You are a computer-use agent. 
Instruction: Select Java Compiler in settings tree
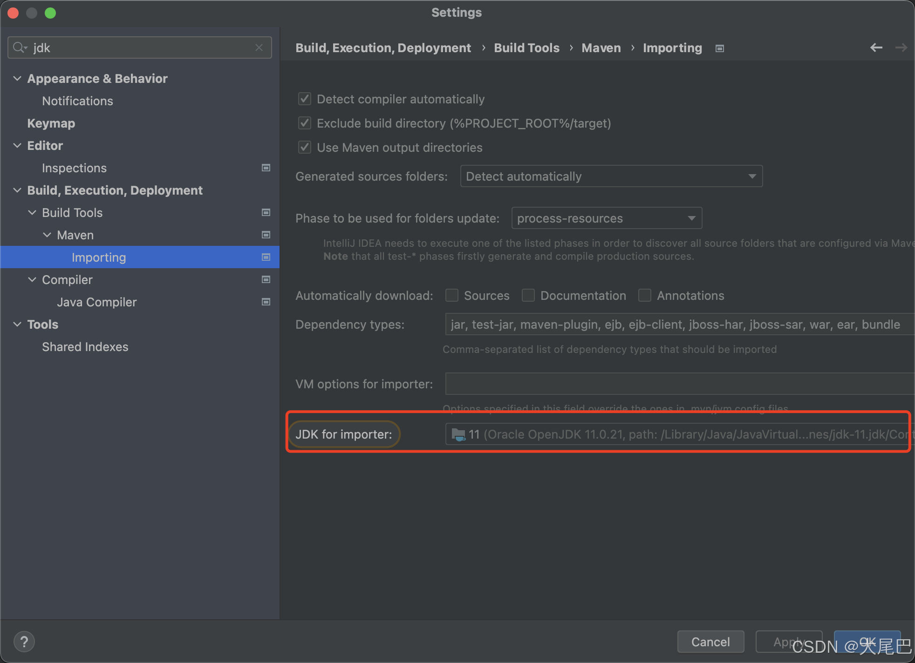click(x=96, y=302)
